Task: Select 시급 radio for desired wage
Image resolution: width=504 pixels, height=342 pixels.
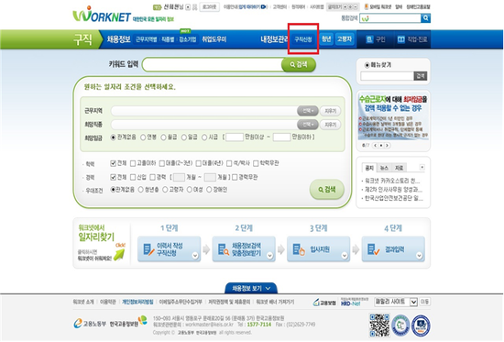Action: click(x=204, y=138)
